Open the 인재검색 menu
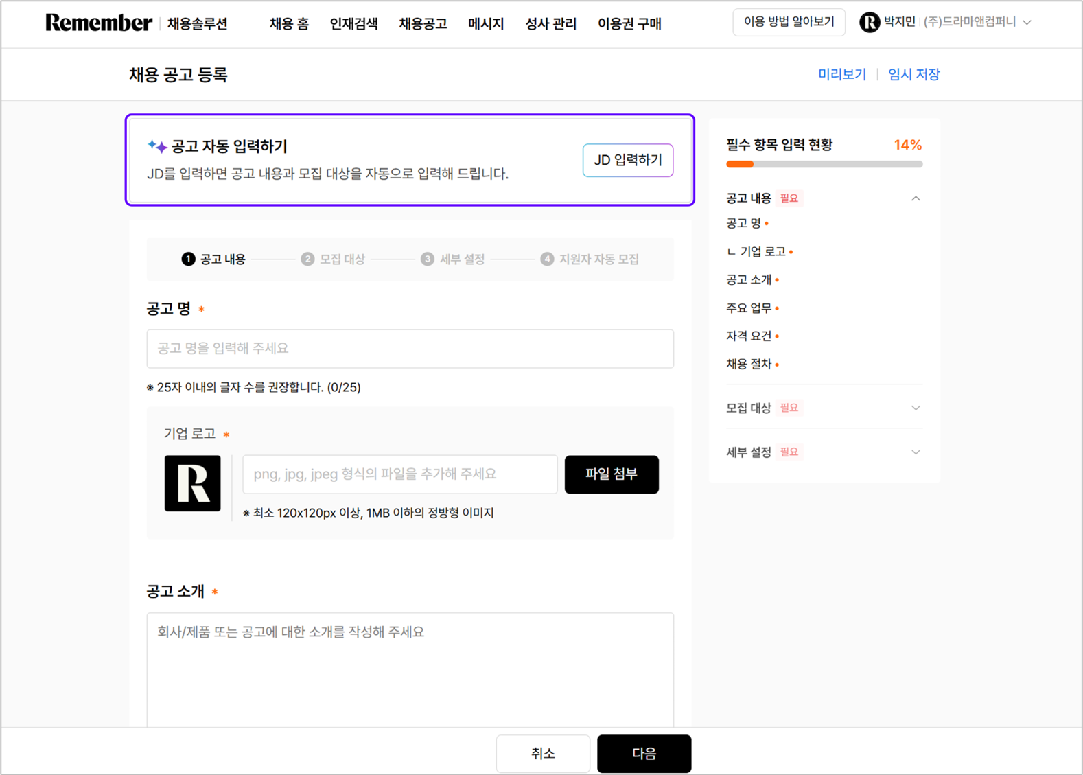Screen dimensions: 1083x775 [353, 24]
